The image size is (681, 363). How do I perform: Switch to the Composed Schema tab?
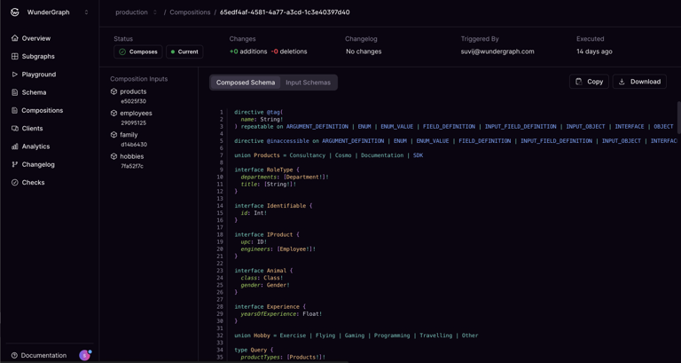(246, 83)
